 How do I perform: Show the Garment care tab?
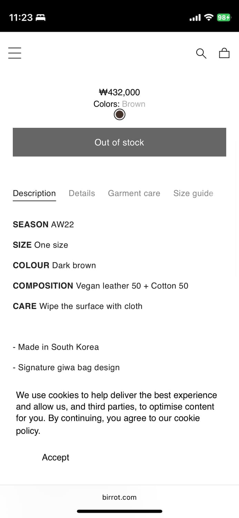click(134, 193)
